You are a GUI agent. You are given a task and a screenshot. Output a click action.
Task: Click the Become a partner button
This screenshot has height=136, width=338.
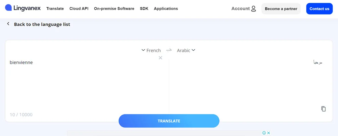pyautogui.click(x=281, y=9)
